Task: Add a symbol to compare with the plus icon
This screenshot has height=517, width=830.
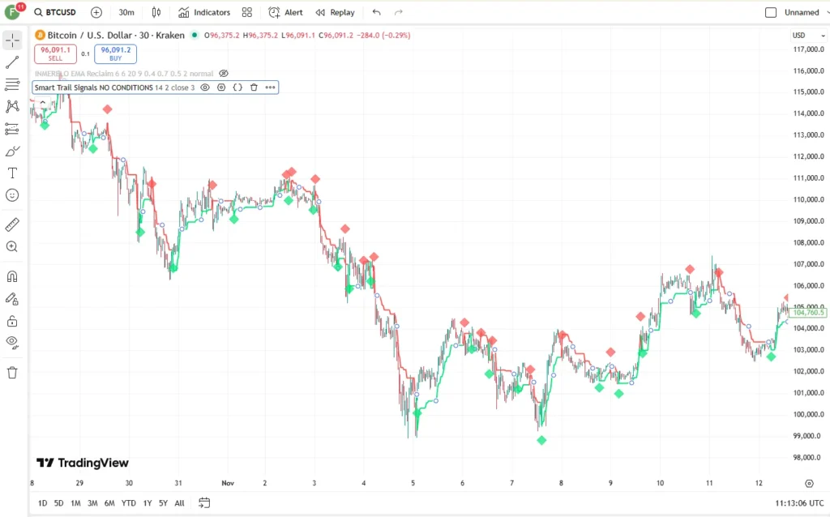Action: pos(96,12)
